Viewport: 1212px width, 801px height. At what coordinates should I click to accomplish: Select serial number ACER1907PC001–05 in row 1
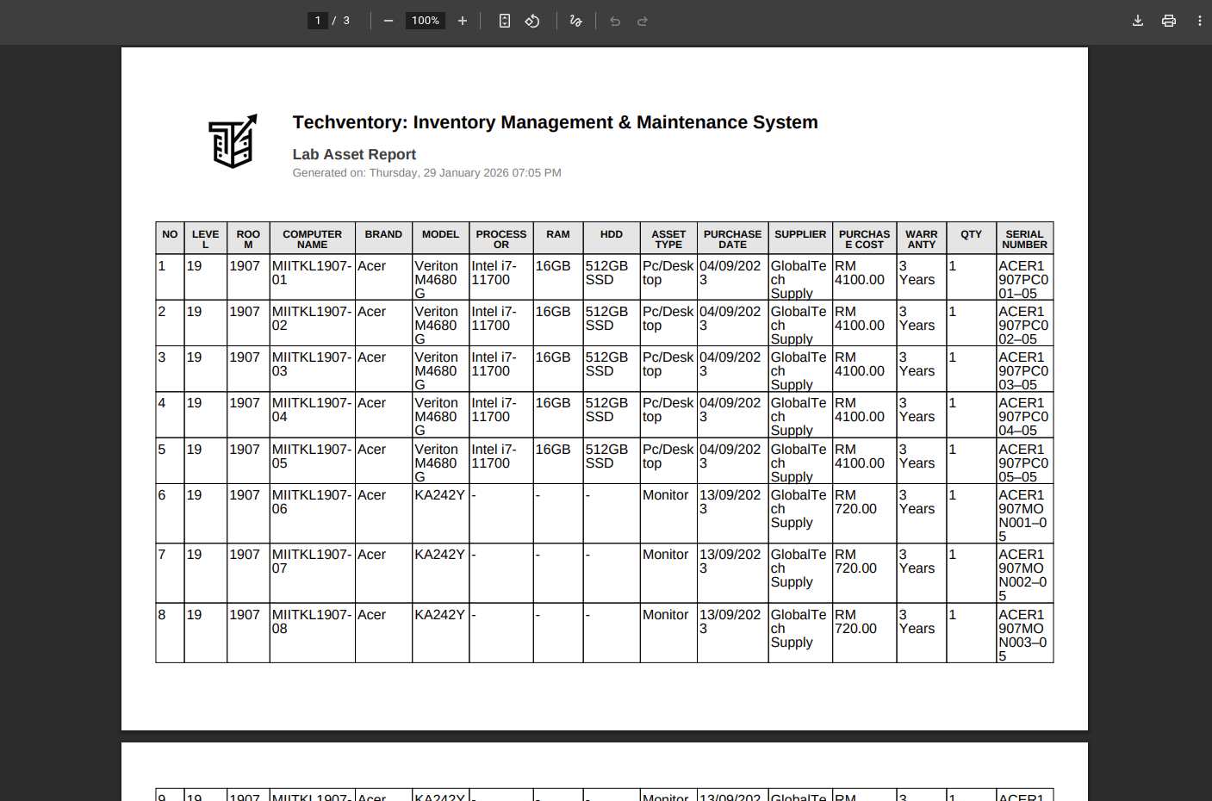click(1024, 279)
